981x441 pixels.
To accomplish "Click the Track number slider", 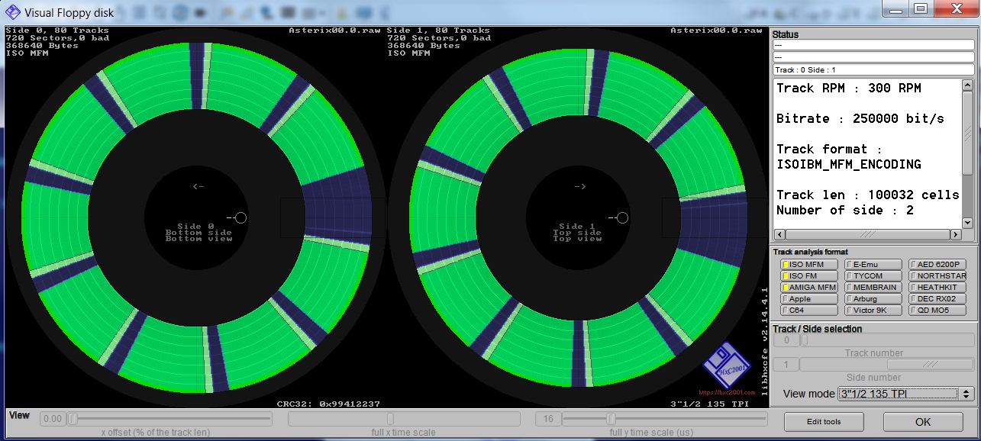I will [886, 340].
